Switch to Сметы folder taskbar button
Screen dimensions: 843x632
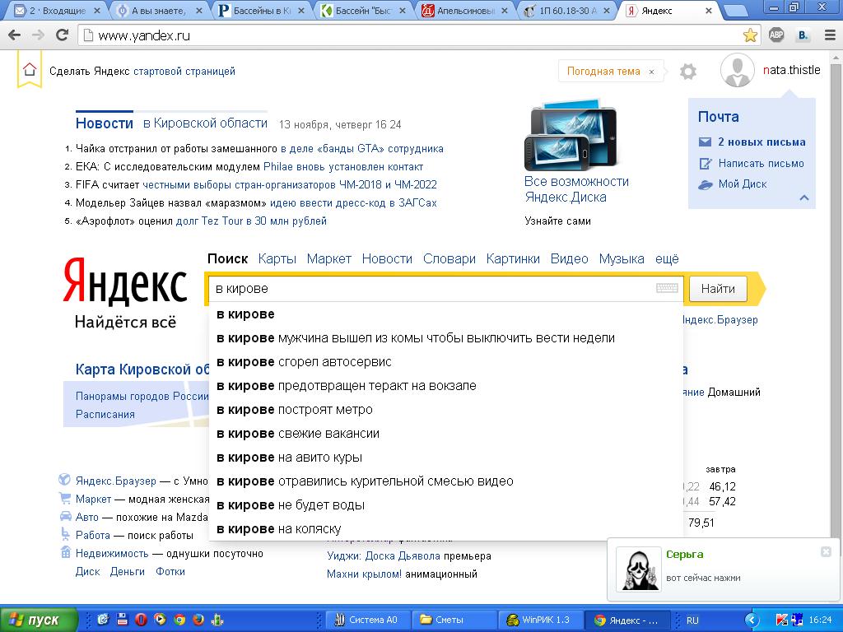coord(454,620)
